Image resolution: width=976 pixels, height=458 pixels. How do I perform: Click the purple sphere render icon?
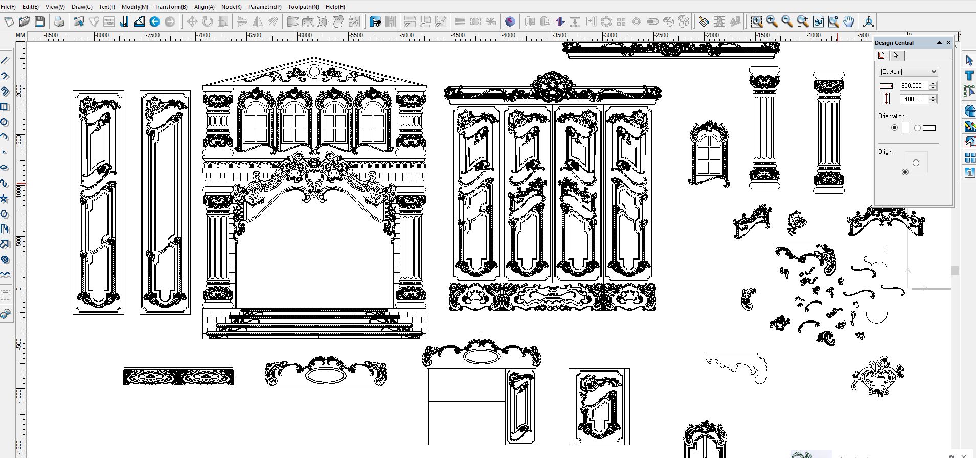(510, 21)
